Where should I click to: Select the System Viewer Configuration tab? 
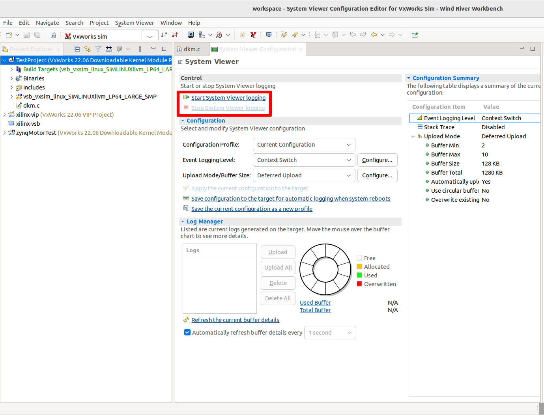(x=257, y=49)
